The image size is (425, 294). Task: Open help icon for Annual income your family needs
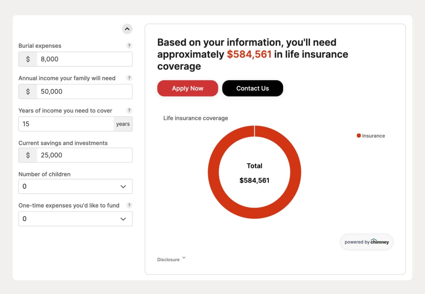point(129,78)
